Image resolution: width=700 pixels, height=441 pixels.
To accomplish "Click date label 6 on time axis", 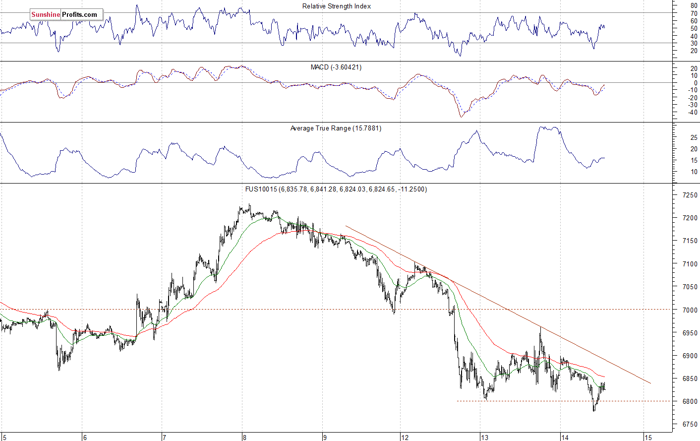I will coord(85,437).
